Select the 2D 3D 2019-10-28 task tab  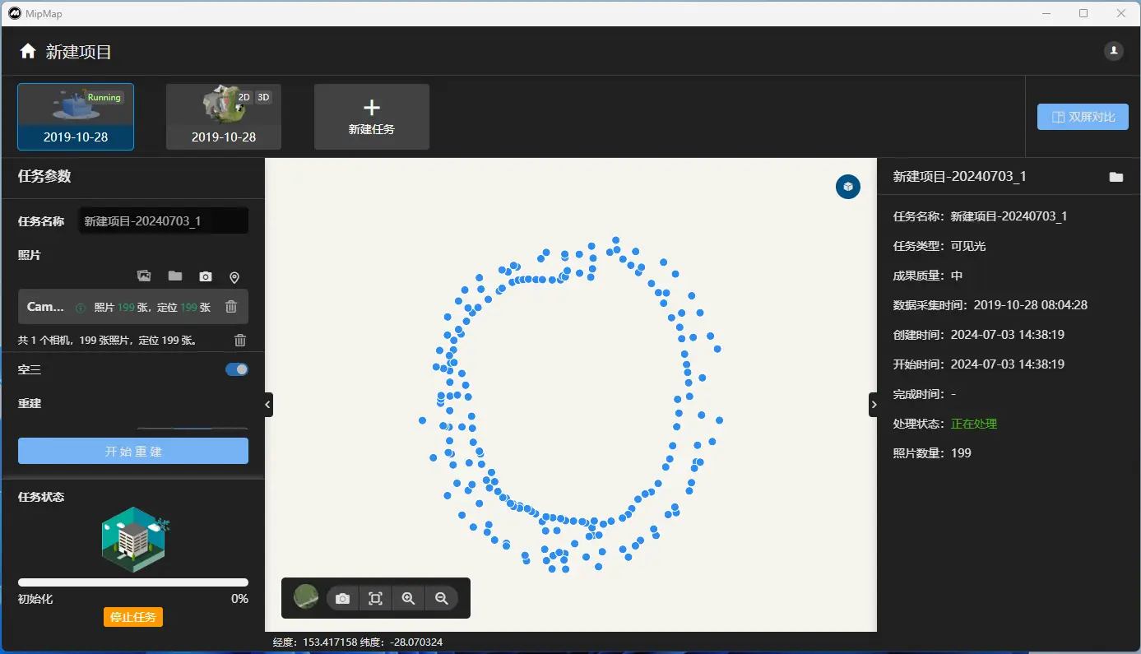click(224, 117)
